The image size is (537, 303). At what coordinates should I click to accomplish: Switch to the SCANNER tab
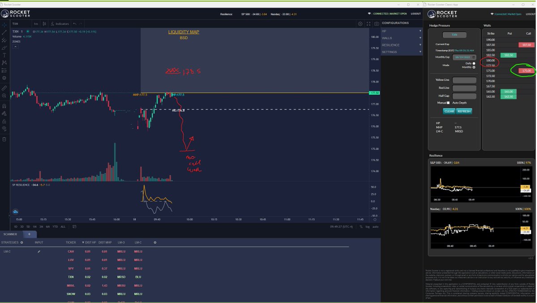tap(11, 234)
